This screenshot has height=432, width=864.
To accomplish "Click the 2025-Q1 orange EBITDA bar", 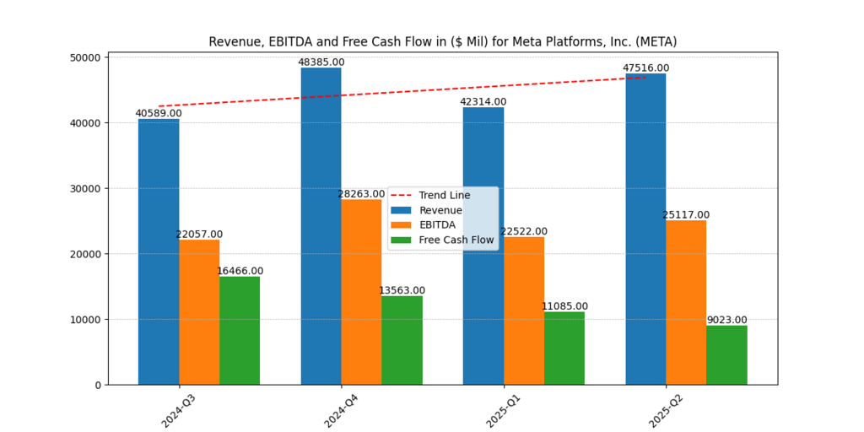I will 524,310.
